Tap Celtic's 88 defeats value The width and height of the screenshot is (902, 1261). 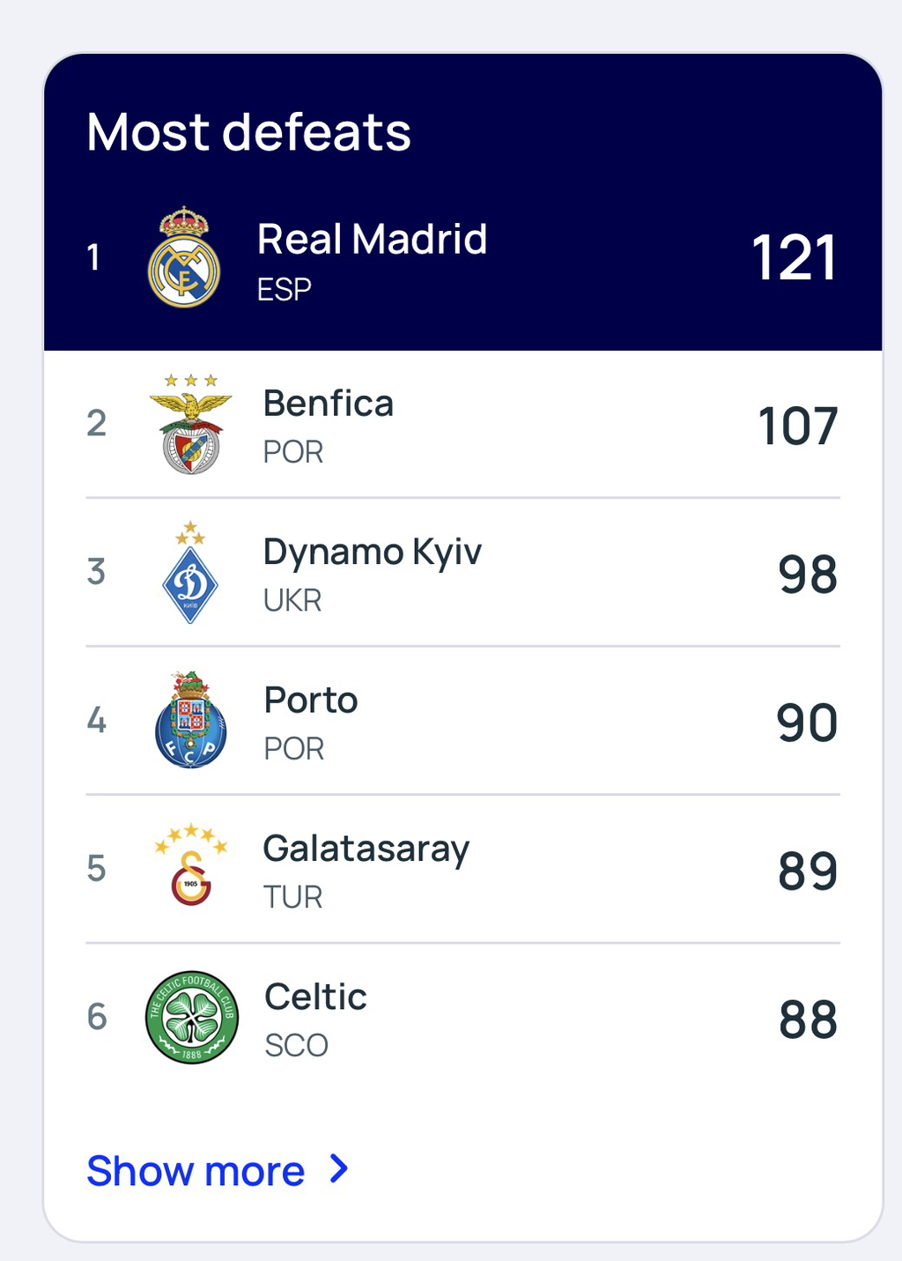point(808,1020)
